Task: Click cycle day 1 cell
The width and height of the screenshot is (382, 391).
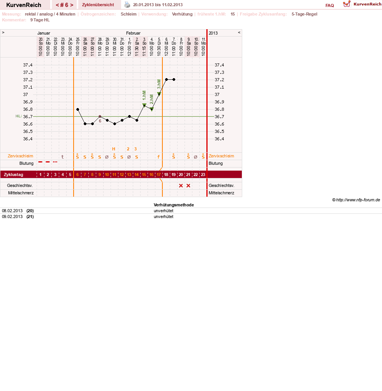Action: [40, 175]
